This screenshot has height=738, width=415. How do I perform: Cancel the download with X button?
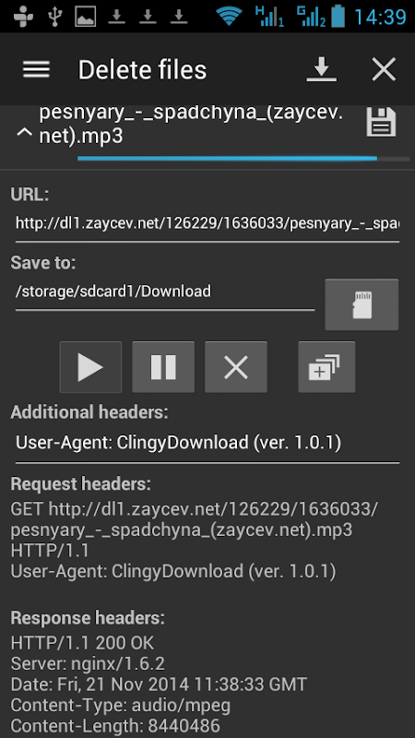tap(236, 367)
